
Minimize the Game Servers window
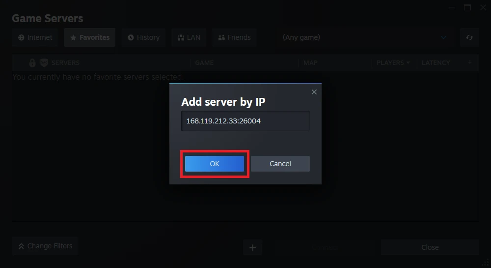coord(452,7)
